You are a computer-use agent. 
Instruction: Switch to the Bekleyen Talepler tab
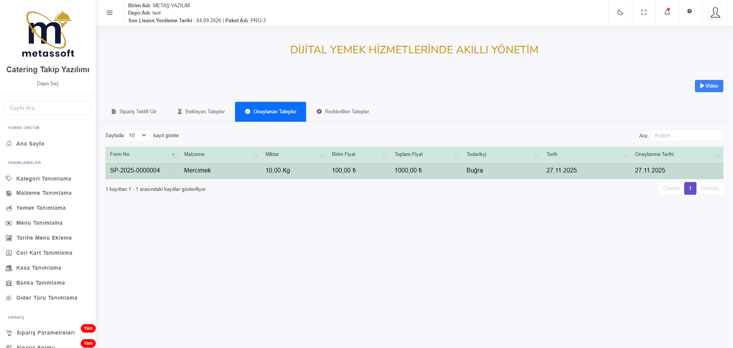(201, 112)
